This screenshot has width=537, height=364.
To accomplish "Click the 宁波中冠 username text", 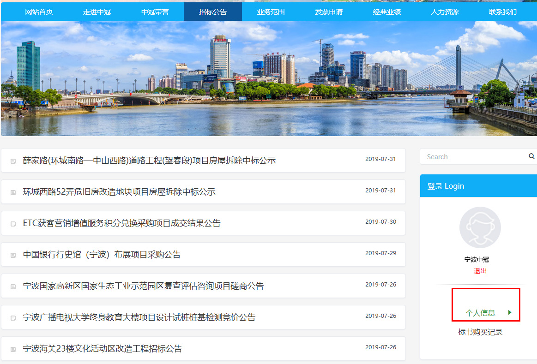I will tap(477, 260).
